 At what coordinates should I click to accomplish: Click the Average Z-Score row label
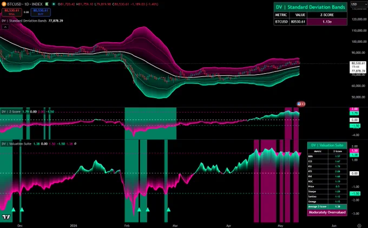click(x=318, y=207)
